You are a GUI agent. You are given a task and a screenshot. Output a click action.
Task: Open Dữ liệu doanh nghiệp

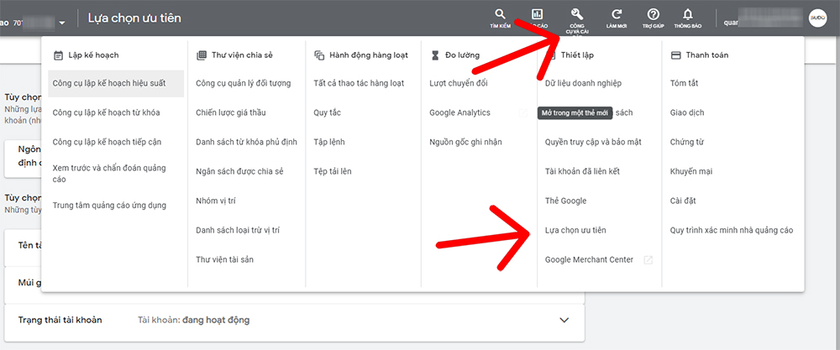pyautogui.click(x=584, y=83)
